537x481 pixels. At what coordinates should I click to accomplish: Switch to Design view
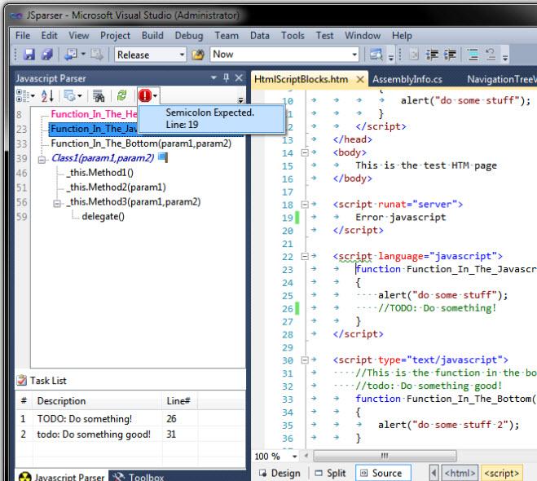[x=280, y=473]
